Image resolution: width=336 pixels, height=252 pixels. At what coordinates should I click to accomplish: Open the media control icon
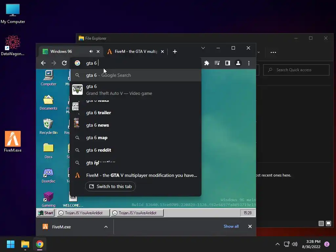[x=217, y=63]
